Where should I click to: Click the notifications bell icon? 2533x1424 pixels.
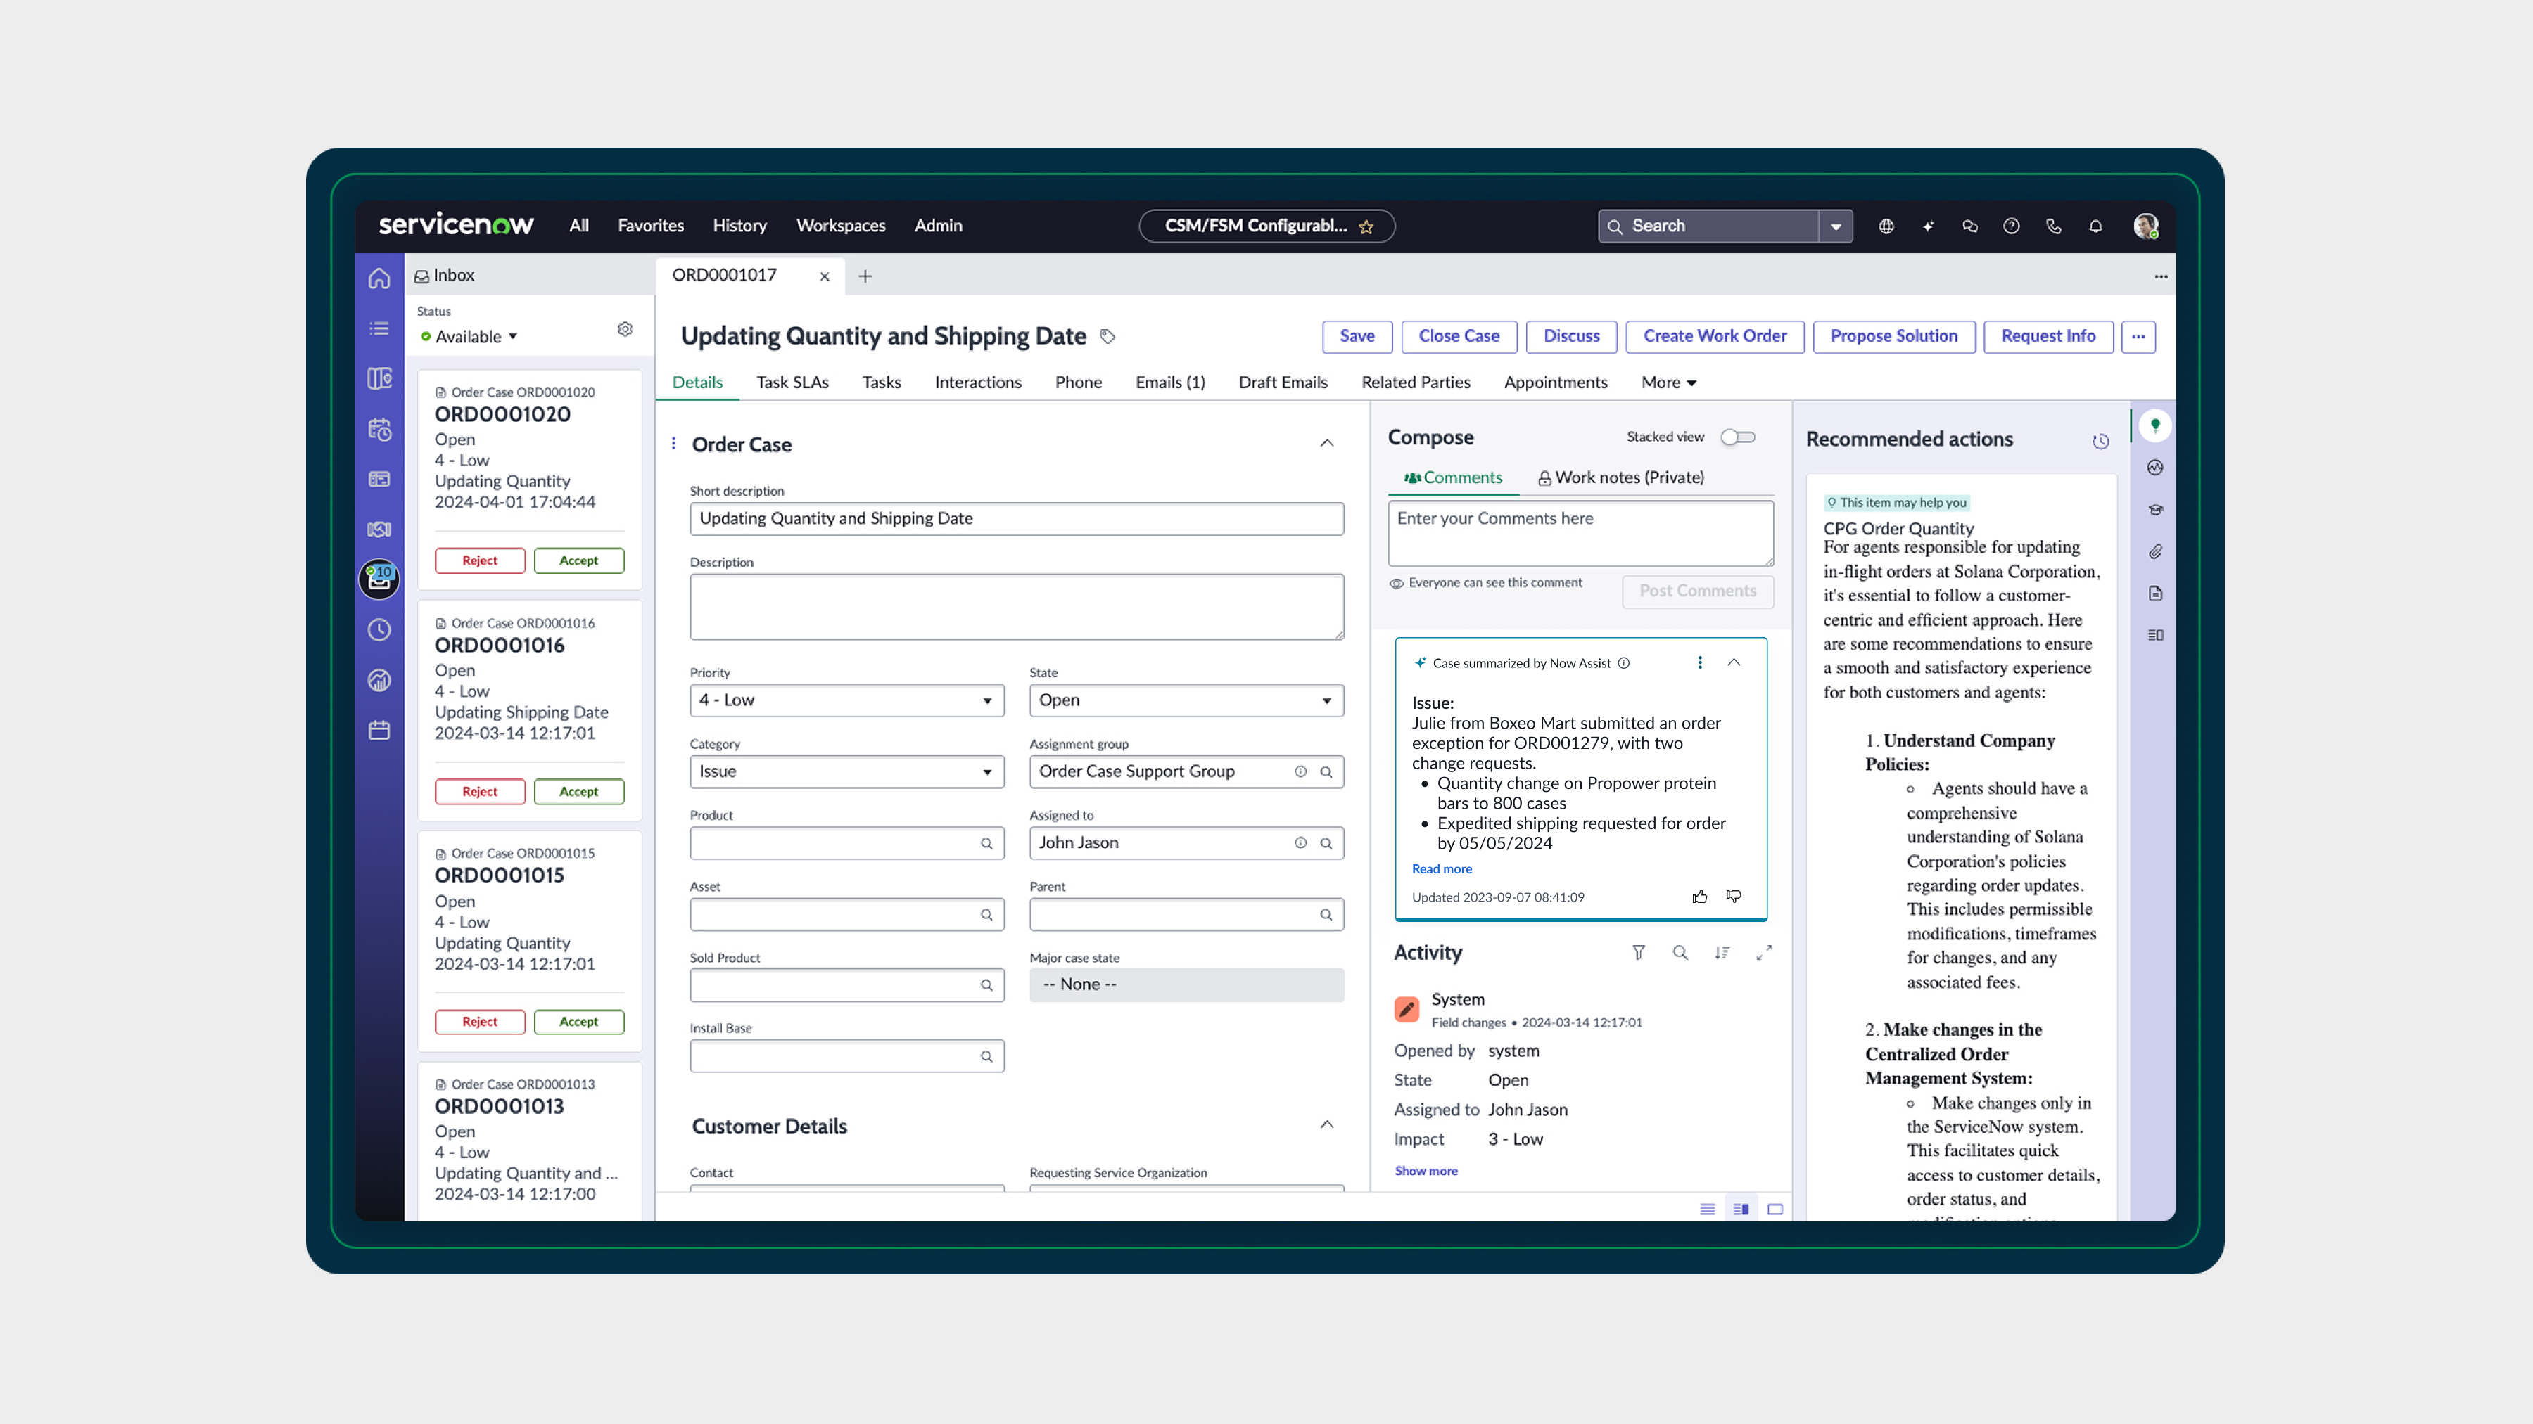click(x=2095, y=226)
